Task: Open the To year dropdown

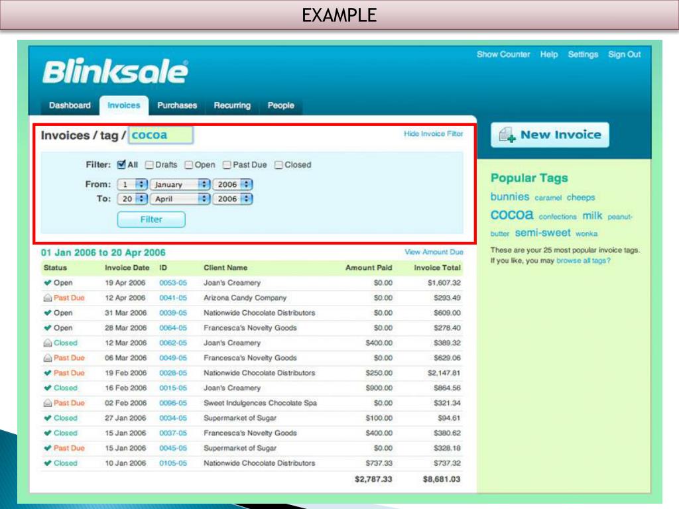Action: coord(233,199)
